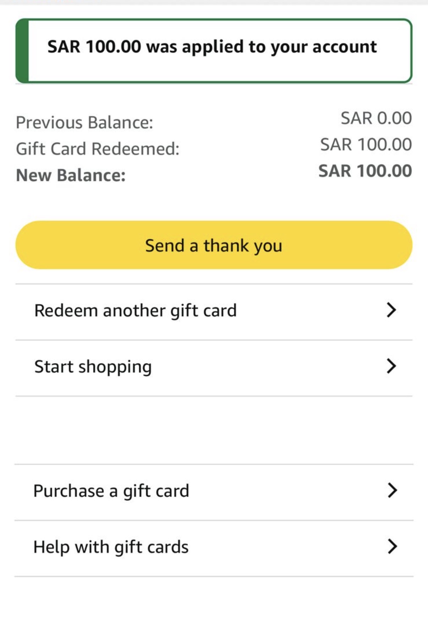Open the Purchase a gift card row
The image size is (428, 635).
[x=111, y=491]
